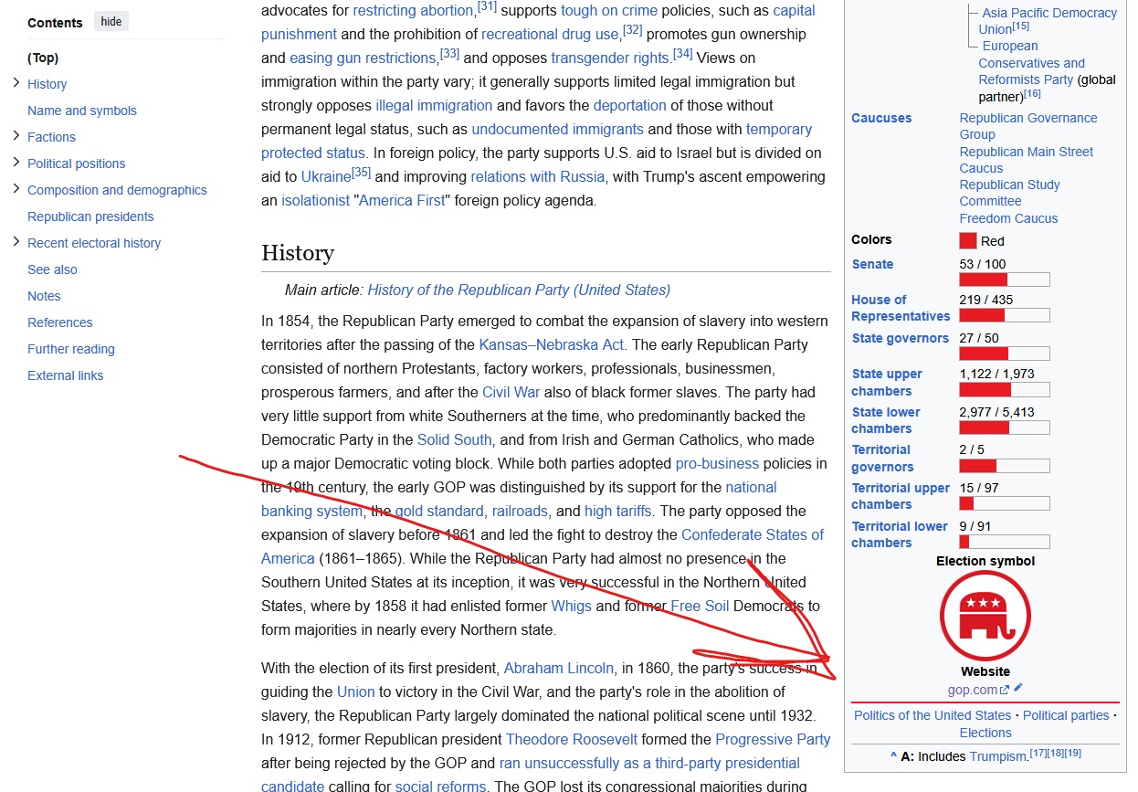Screen dimensions: 1138x792
Task: Go to External links section
Action: click(65, 375)
